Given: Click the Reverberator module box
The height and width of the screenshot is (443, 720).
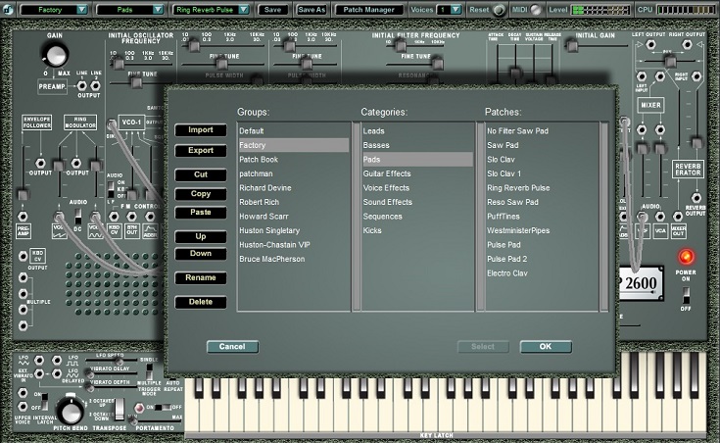Looking at the screenshot, I should tap(688, 170).
